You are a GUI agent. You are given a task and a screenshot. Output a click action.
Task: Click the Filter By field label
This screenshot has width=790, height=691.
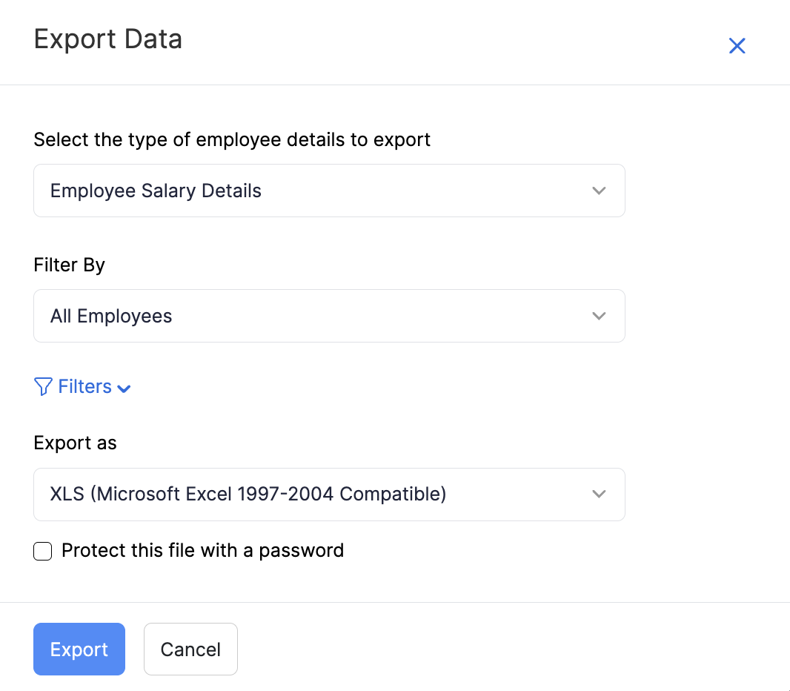pyautogui.click(x=70, y=265)
